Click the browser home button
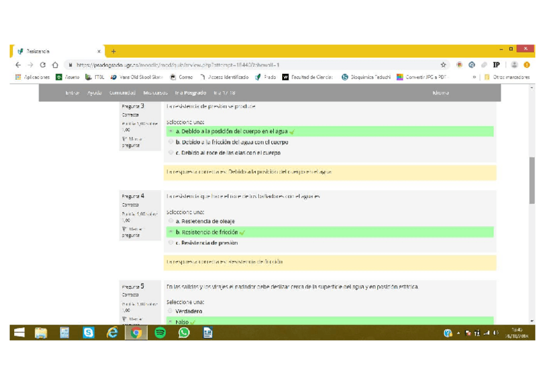Viewport: 545px width, 385px height. 55,65
